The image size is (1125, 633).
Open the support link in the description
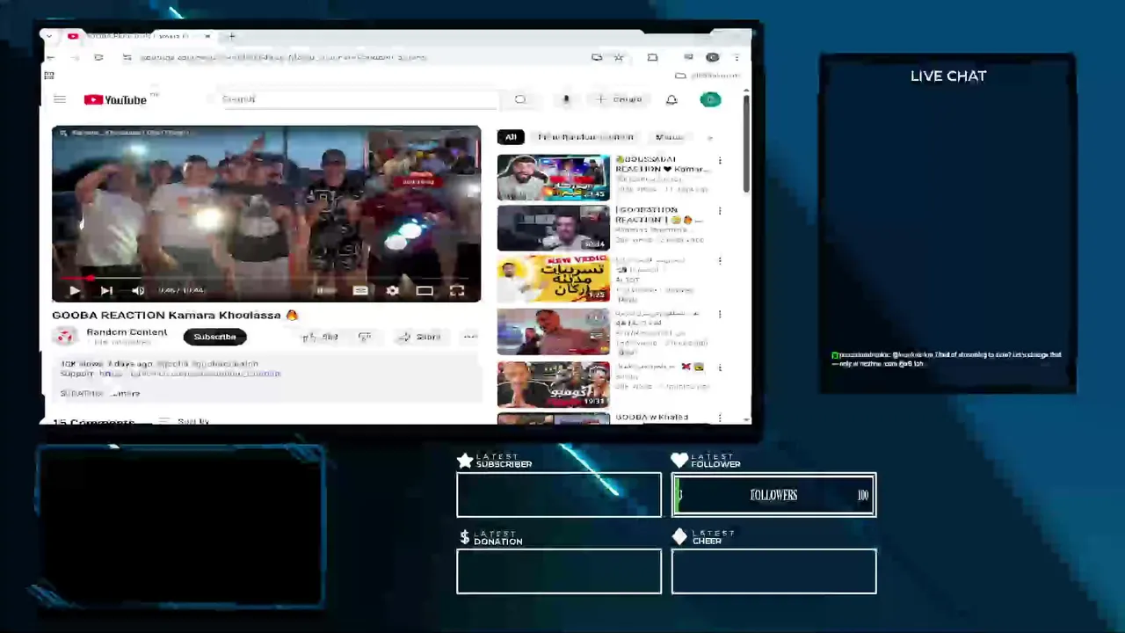(190, 374)
